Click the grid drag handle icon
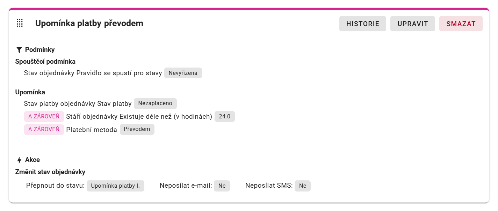 pyautogui.click(x=20, y=23)
